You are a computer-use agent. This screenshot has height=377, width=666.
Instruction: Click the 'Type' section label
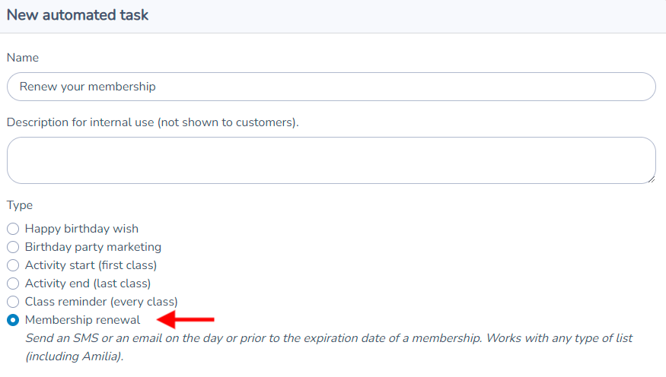click(20, 206)
